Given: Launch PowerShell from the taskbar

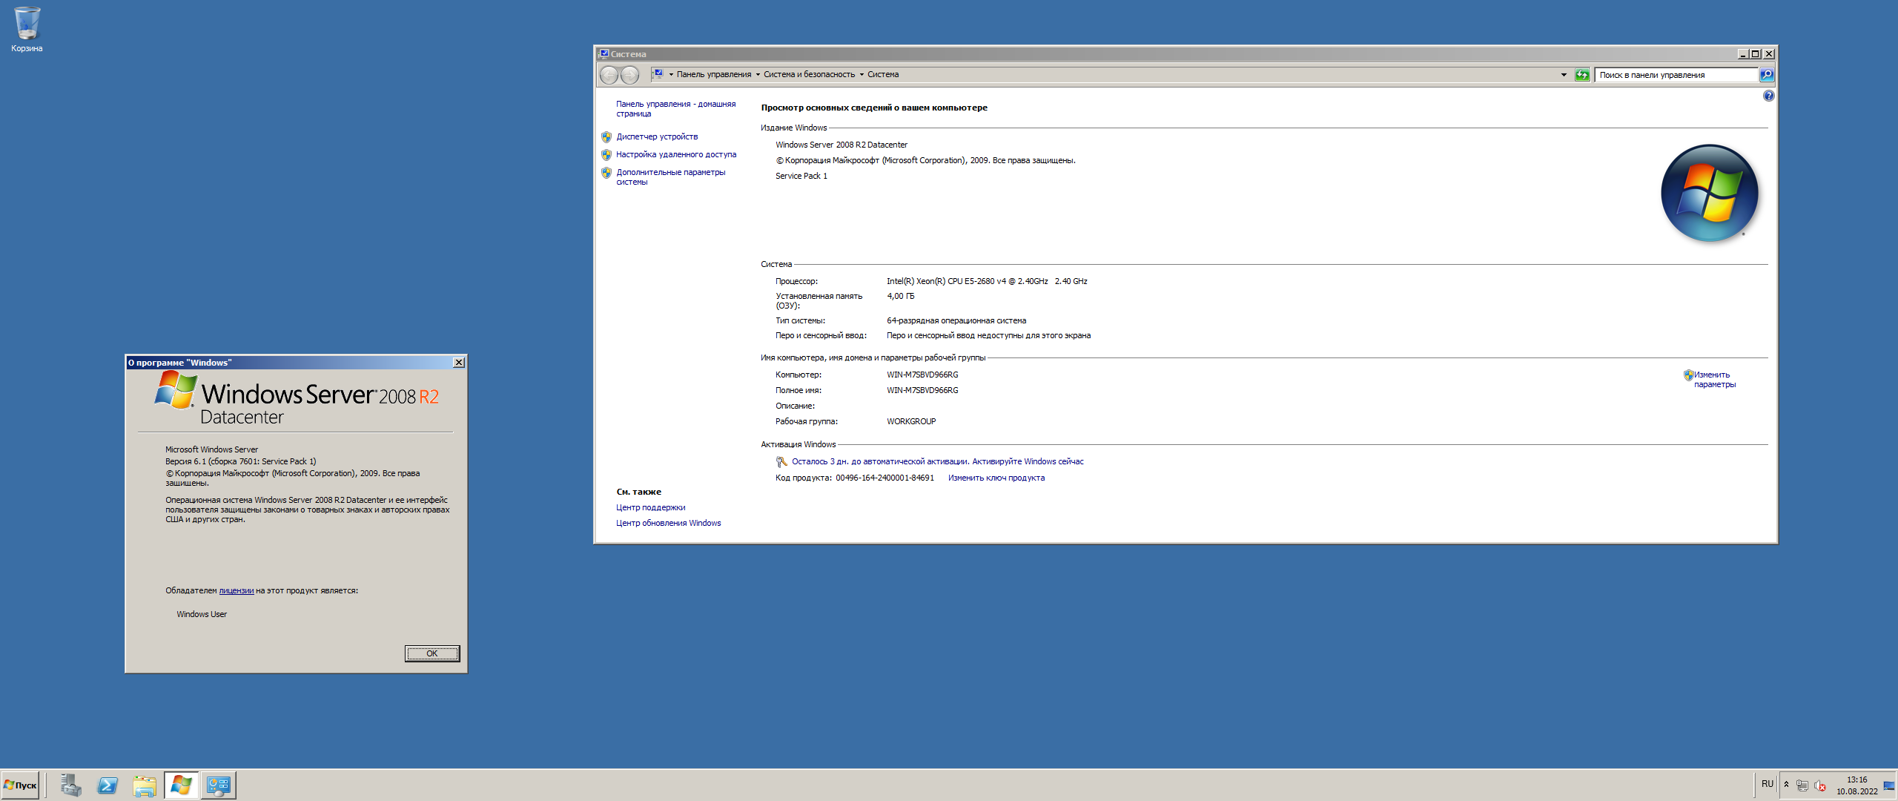Looking at the screenshot, I should point(108,785).
